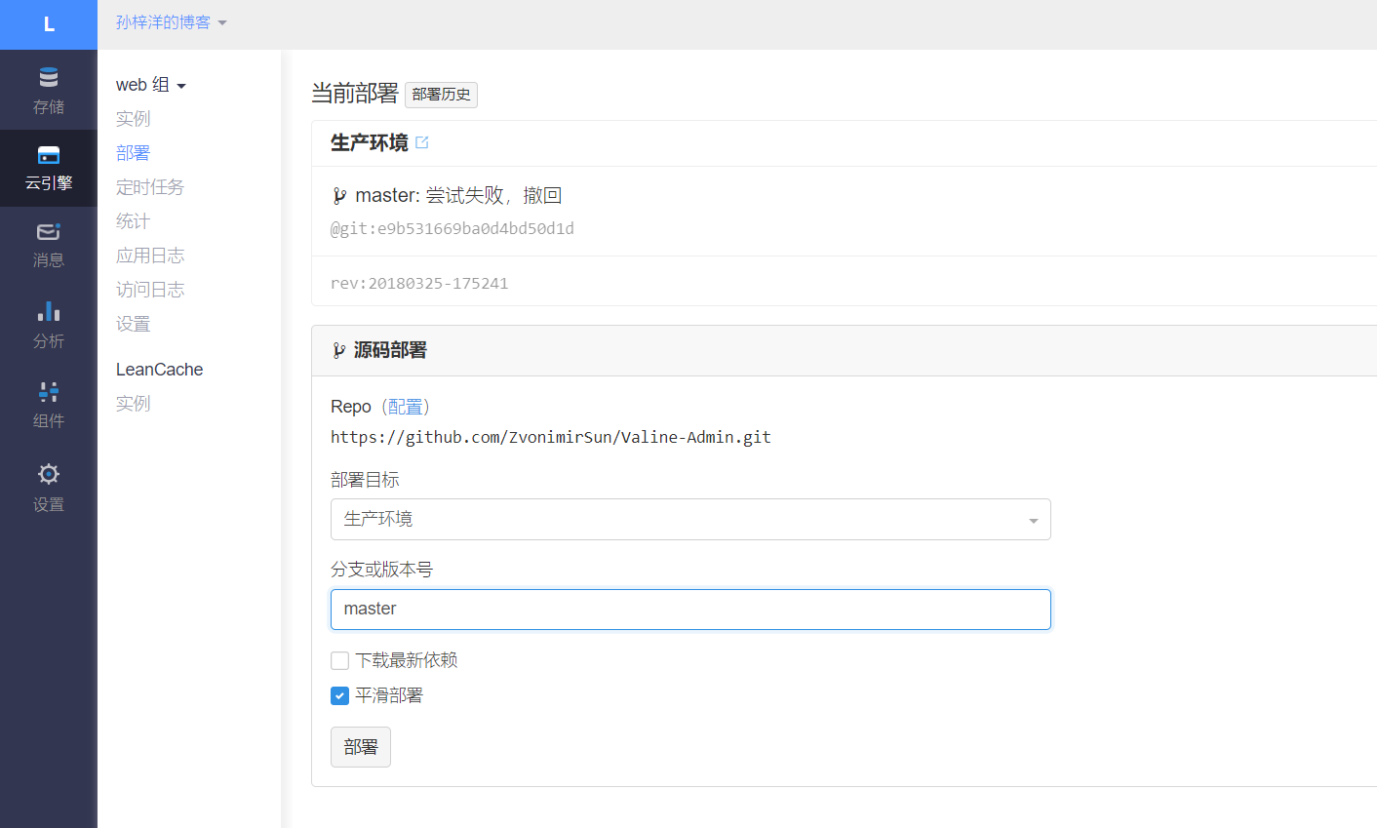The height and width of the screenshot is (828, 1377).
Task: Click the 部署 deploy button
Action: click(361, 747)
